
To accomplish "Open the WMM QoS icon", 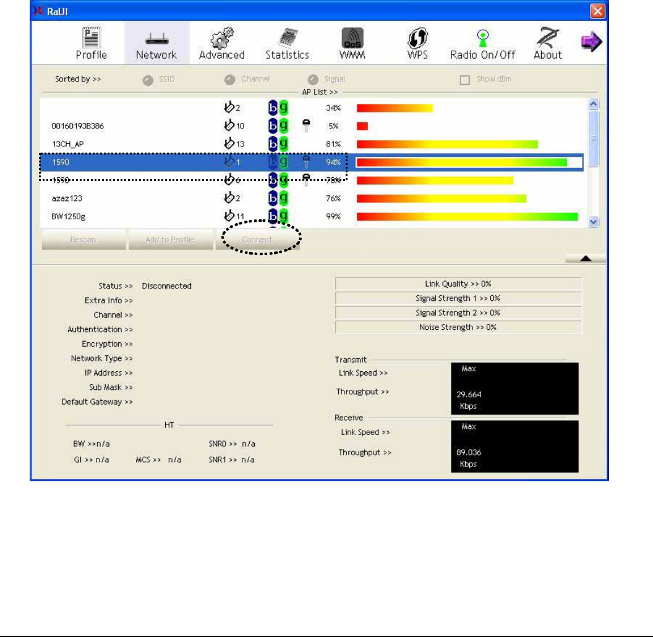I will click(352, 38).
